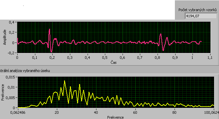Click the end of pink signal trace
The image size is (219, 119).
coord(201,42)
